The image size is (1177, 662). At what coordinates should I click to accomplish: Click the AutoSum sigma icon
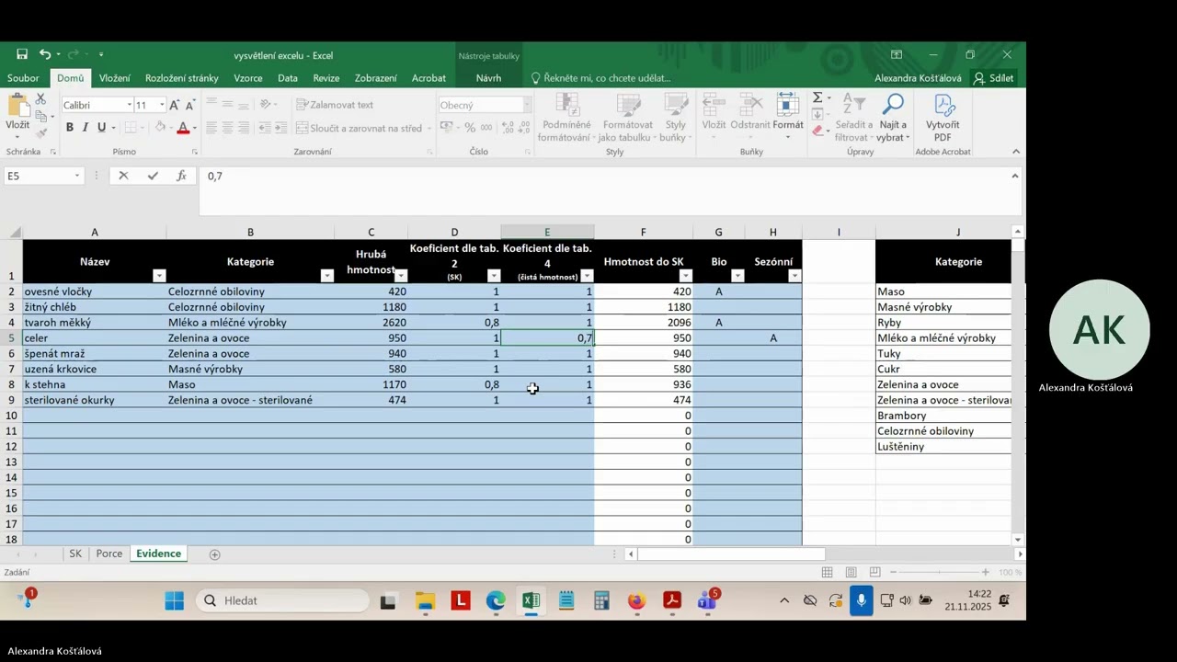point(817,98)
